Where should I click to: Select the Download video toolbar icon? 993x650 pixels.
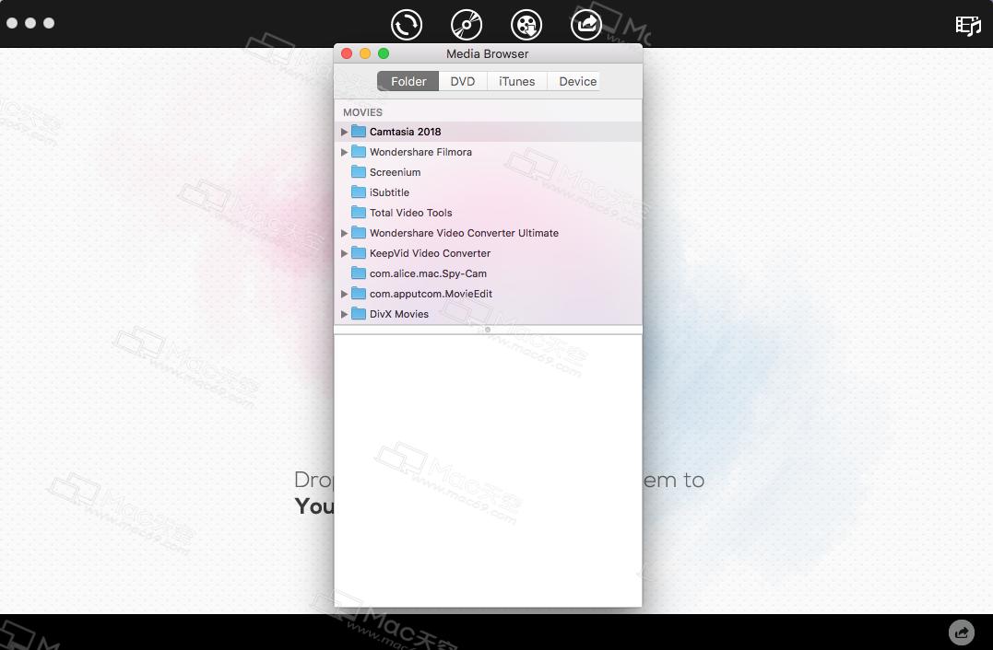[x=526, y=25]
